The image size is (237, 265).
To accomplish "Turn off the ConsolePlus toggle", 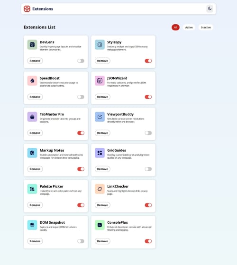I will pyautogui.click(x=148, y=241).
